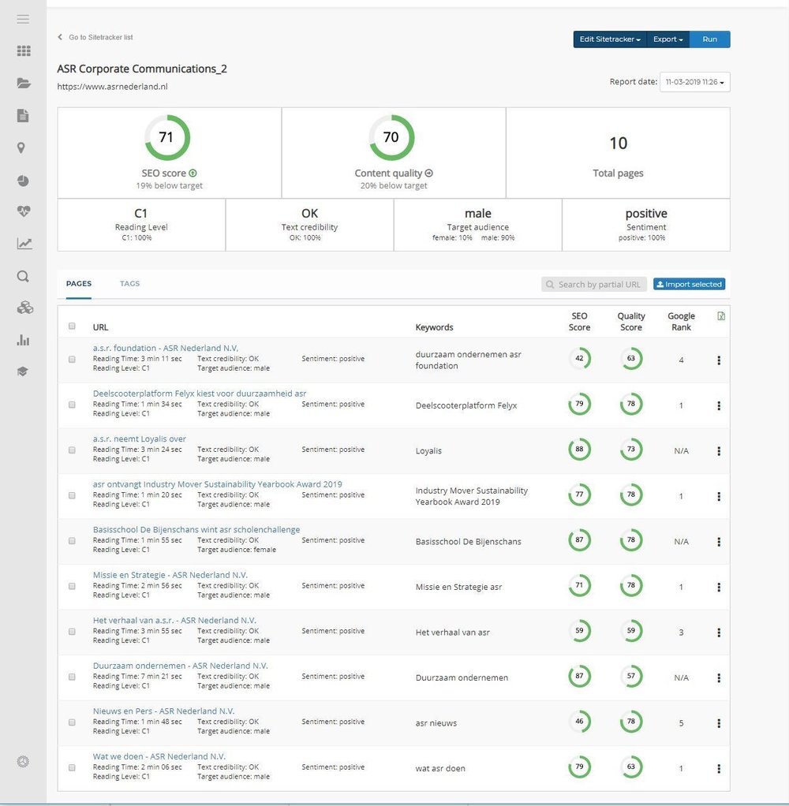Screen dimensions: 789x806
Task: Click the Content quality trend icon
Action: click(x=429, y=174)
